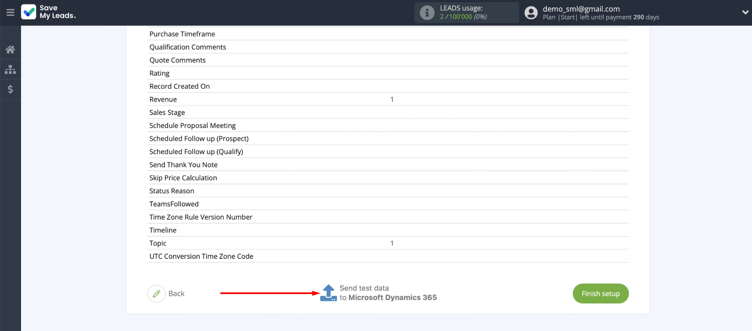Select Scheduled Follow up (Prospect) row

tap(388, 138)
